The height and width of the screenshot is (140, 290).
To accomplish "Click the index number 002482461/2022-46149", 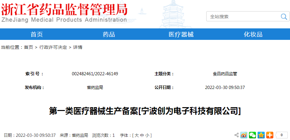I will click(95, 74).
